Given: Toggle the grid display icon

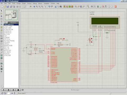Looking at the screenshot, I should point(28,7).
